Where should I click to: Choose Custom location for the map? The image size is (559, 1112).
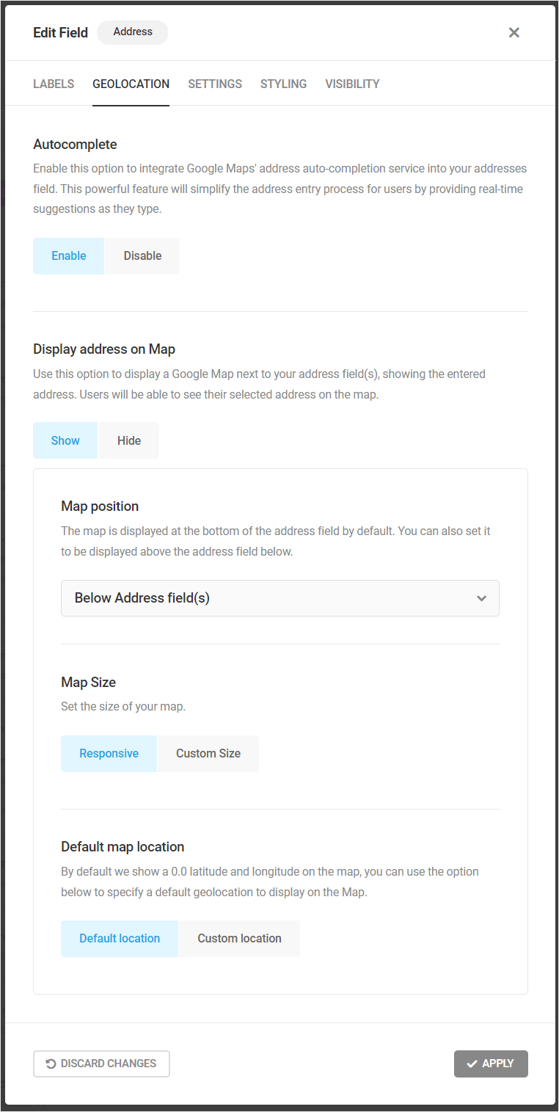pyautogui.click(x=239, y=938)
